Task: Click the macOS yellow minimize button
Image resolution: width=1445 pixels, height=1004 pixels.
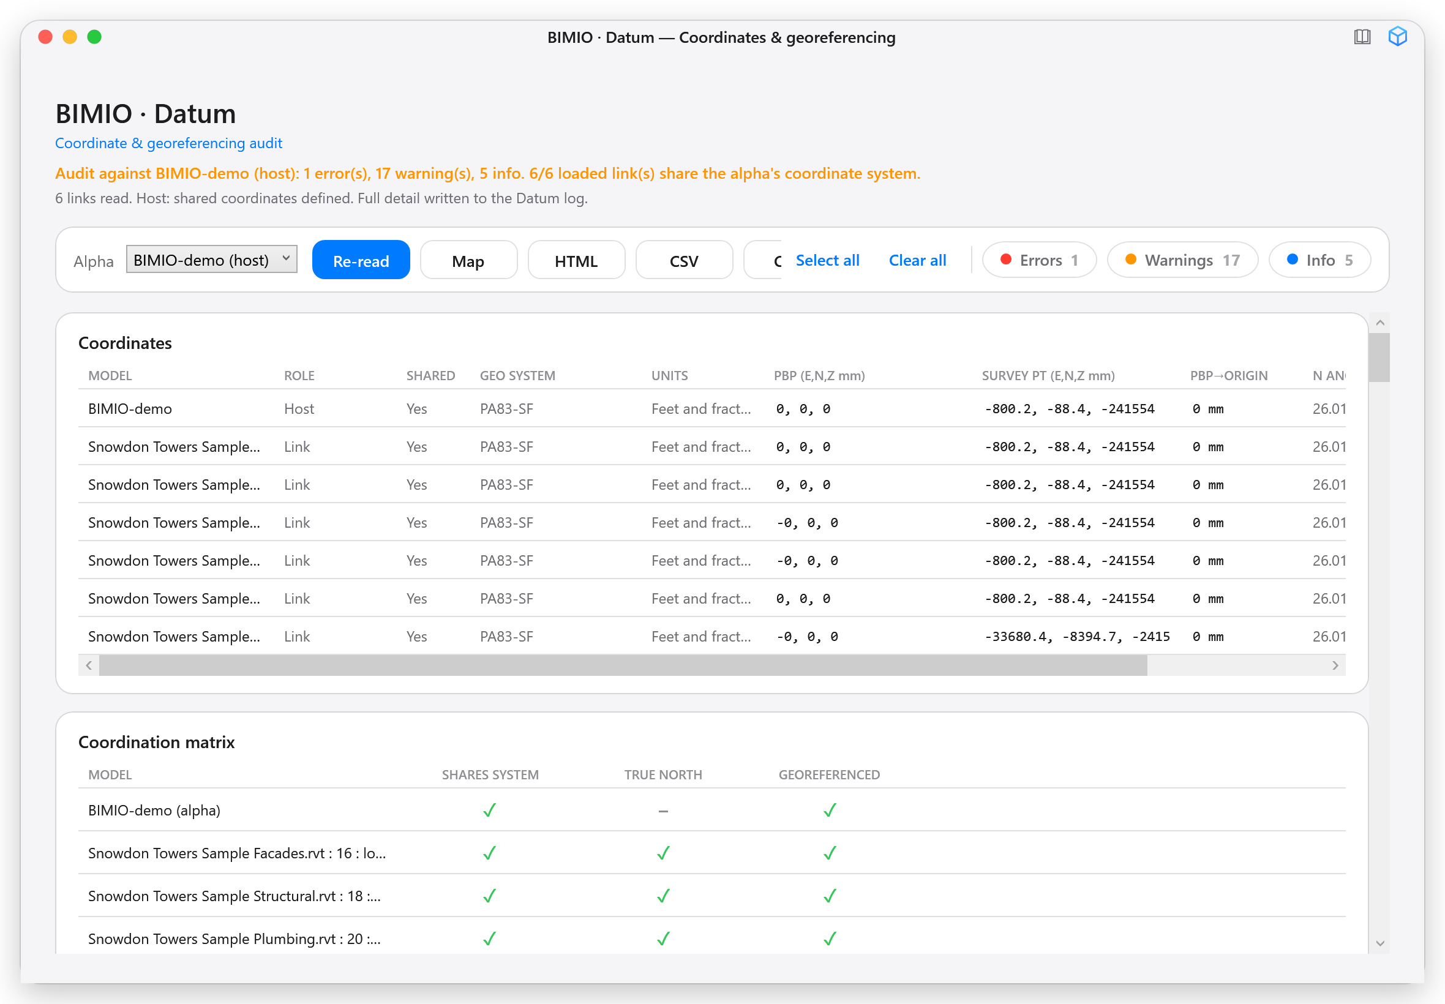Action: [x=70, y=37]
